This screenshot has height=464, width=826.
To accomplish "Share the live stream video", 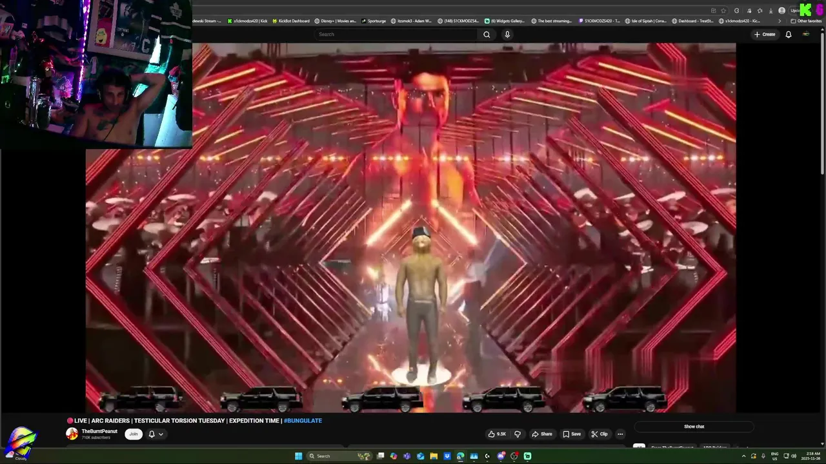I will 542,434.
